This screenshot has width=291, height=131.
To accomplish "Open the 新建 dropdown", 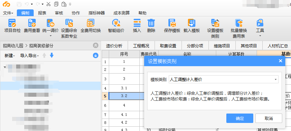I will point(10,55).
